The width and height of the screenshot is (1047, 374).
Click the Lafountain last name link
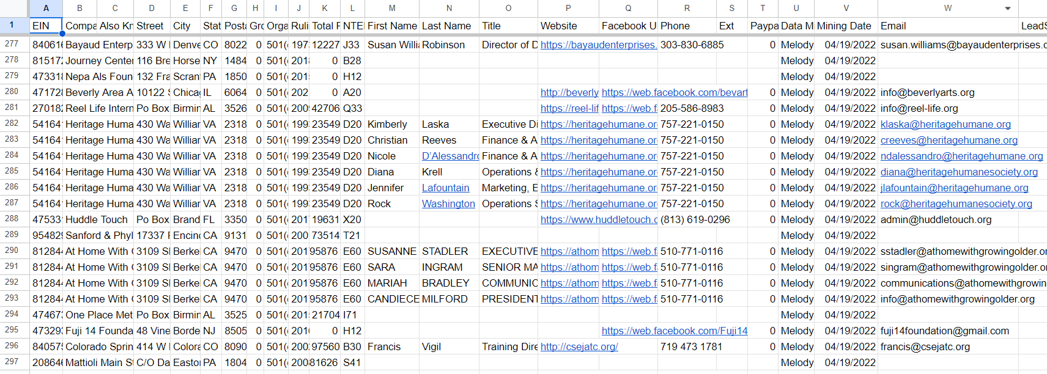pyautogui.click(x=445, y=188)
